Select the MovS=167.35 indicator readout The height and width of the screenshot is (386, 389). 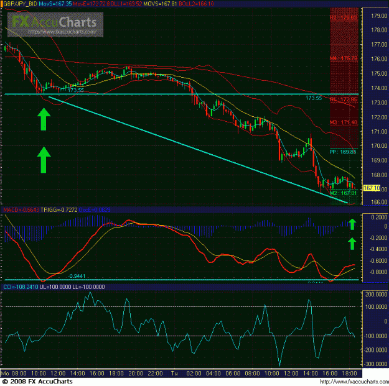pyautogui.click(x=55, y=4)
